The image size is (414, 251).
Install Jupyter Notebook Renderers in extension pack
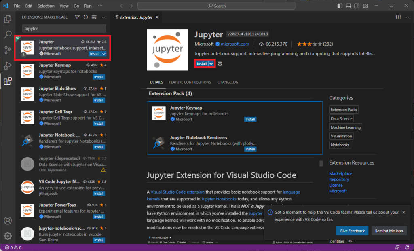tap(250, 149)
